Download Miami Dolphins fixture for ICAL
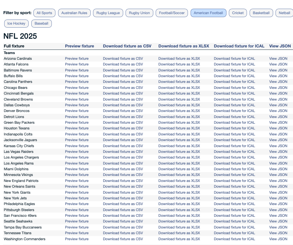Image resolution: width=293 pixels, height=245 pixels. click(234, 169)
